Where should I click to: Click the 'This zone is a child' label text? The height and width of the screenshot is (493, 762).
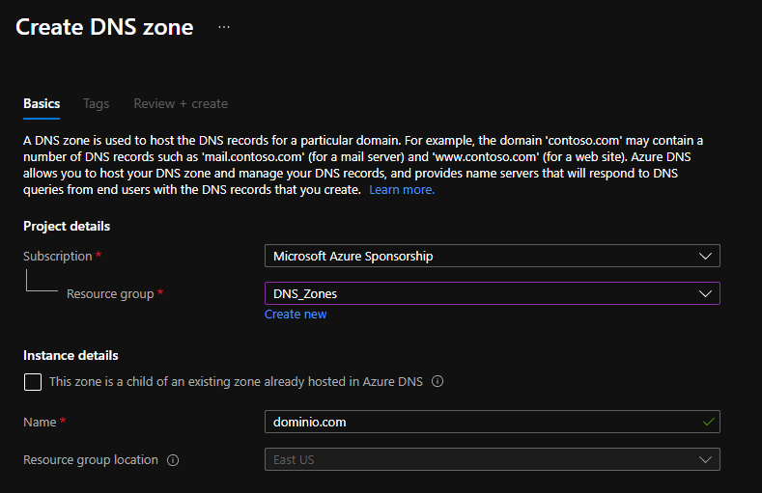(236, 382)
